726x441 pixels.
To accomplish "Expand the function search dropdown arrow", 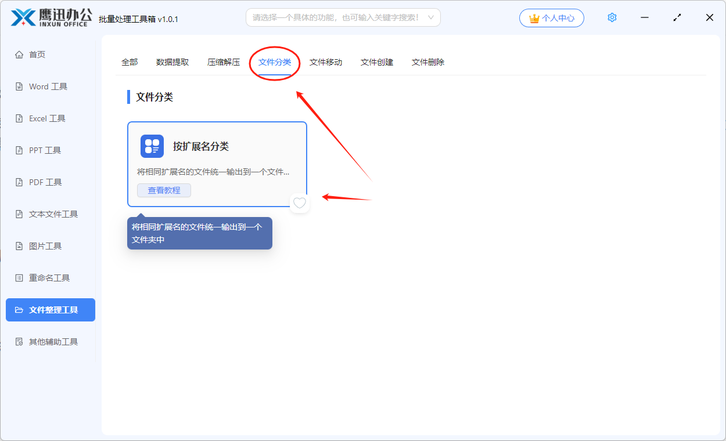I will click(x=431, y=17).
